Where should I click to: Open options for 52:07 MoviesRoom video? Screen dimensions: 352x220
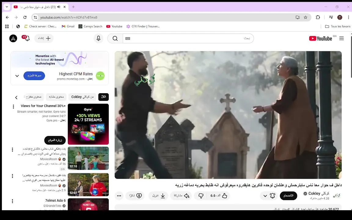point(12,176)
